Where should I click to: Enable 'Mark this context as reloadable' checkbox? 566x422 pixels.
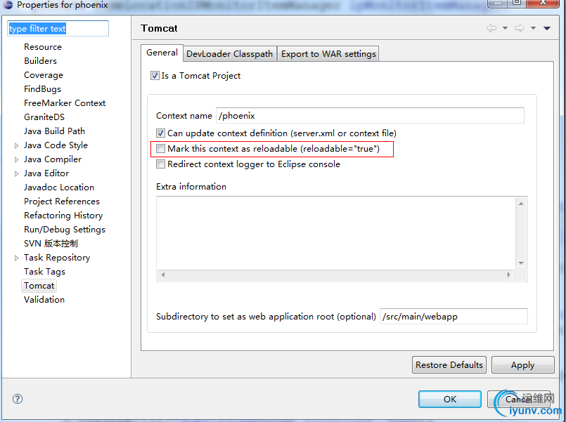160,148
